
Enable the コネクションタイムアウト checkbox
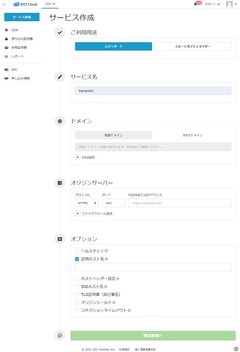[77, 310]
